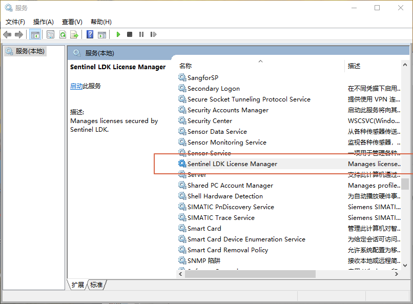The image size is (413, 304).
Task: Click the Stop service toolbar button
Action: pos(130,34)
